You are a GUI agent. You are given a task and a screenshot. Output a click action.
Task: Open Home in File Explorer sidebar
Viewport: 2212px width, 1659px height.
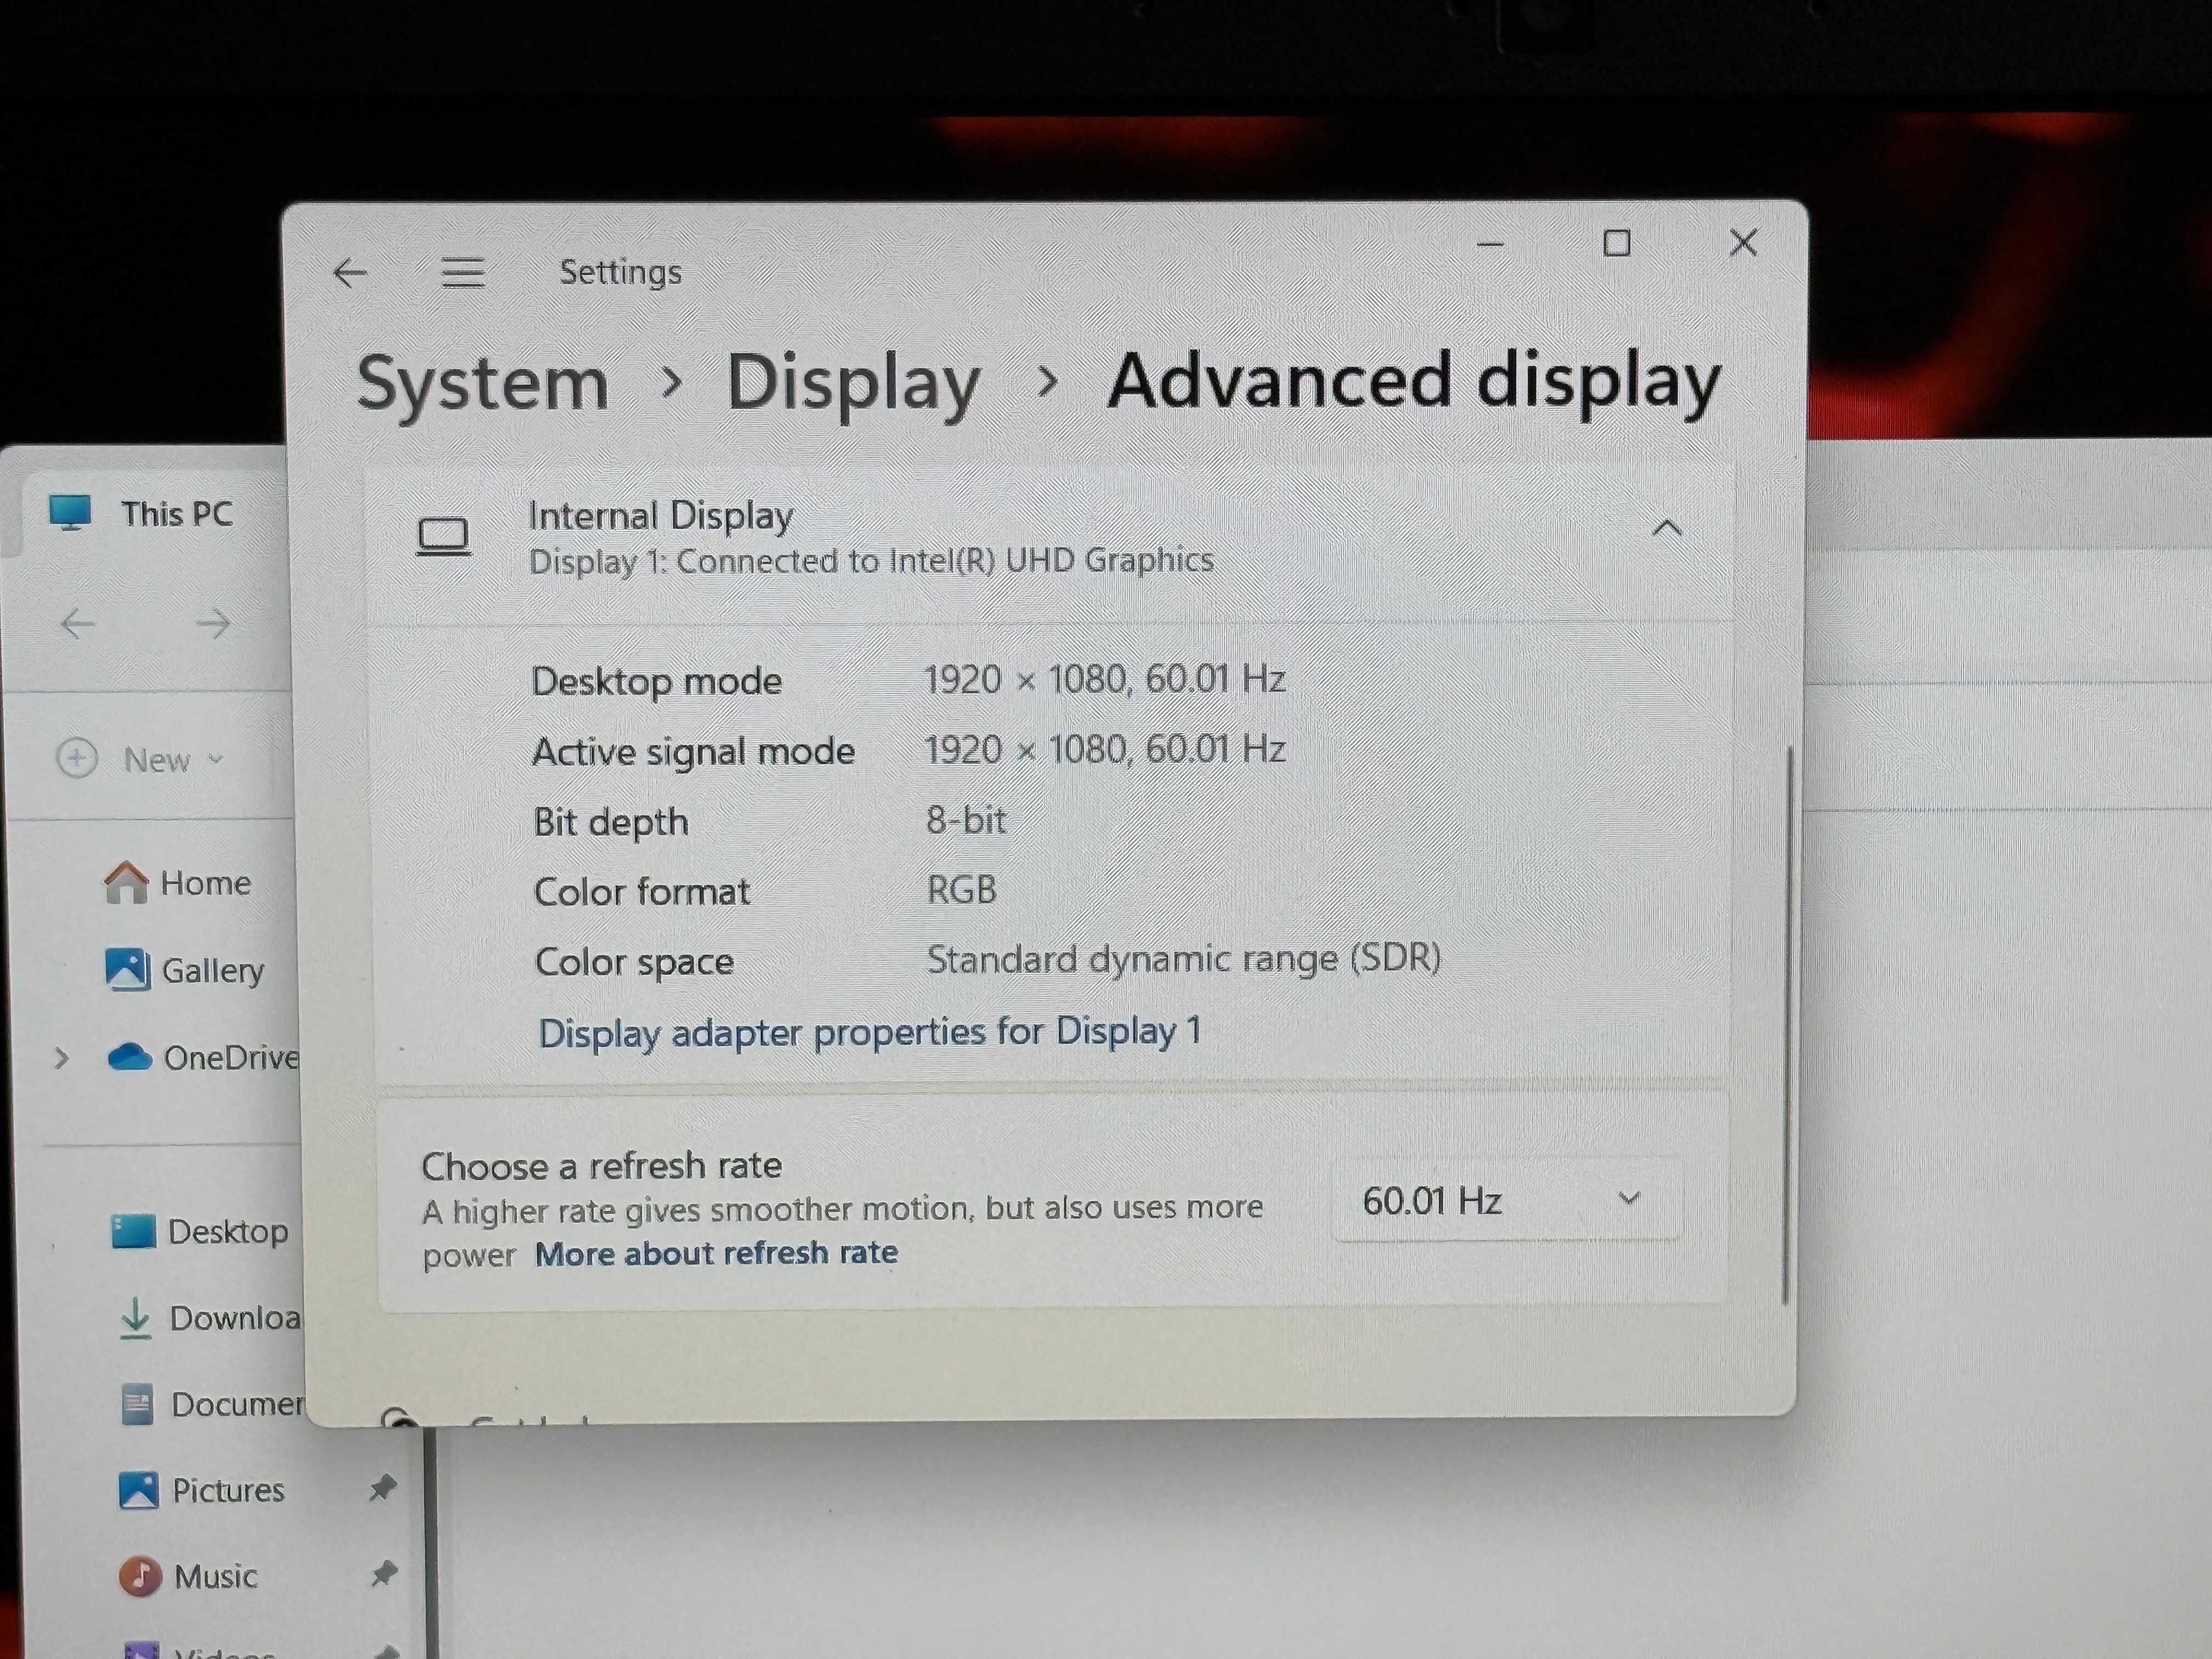(205, 883)
